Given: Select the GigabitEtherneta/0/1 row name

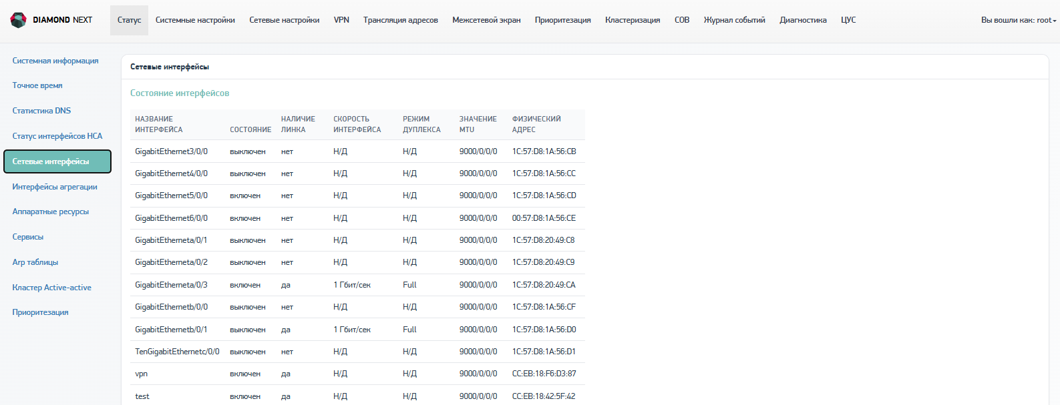Looking at the screenshot, I should (171, 240).
